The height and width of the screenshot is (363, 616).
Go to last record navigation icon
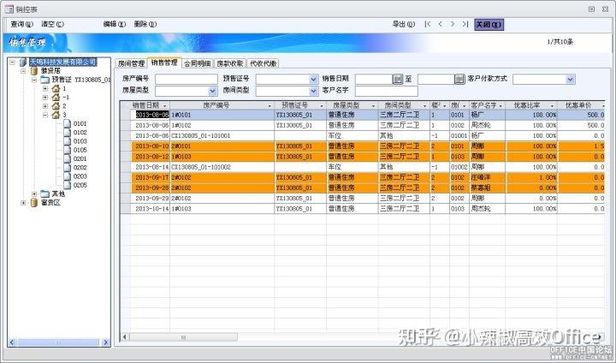[x=465, y=24]
